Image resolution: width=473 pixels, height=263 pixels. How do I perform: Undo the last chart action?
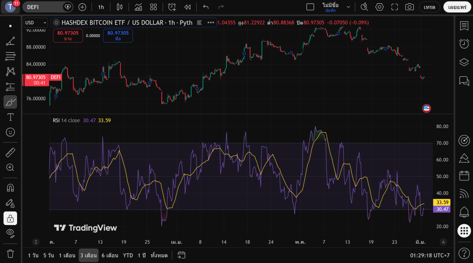206,7
